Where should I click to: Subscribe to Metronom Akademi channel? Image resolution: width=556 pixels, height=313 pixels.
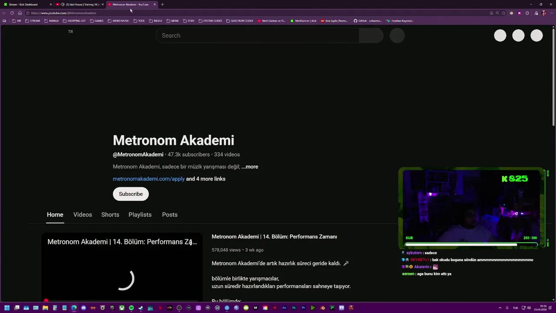pyautogui.click(x=131, y=194)
